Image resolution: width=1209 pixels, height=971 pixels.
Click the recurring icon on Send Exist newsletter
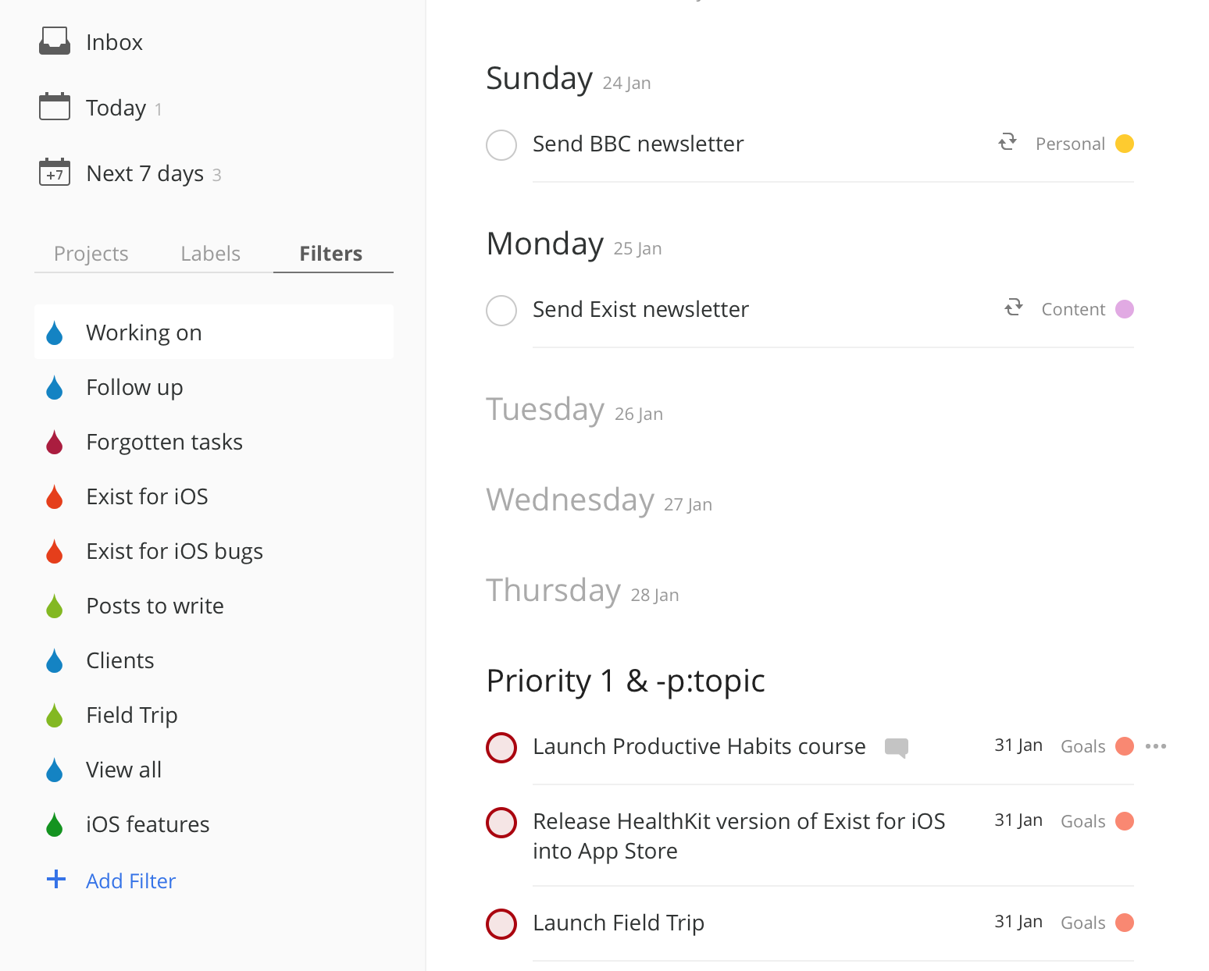click(1013, 308)
